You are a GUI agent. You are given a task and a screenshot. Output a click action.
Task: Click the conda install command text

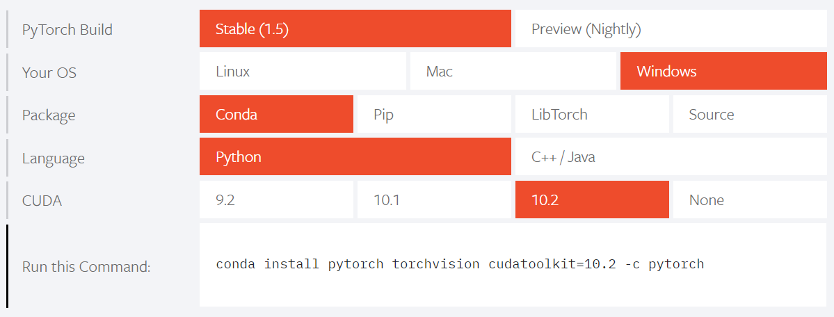point(460,264)
